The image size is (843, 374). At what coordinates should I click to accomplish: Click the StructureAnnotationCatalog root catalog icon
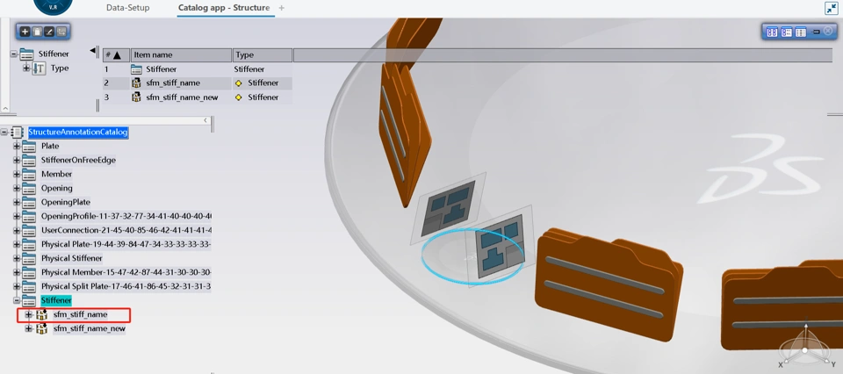tap(18, 132)
